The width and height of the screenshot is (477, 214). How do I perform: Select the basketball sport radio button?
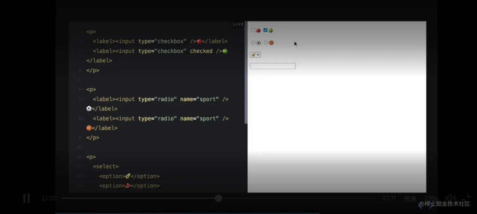coord(266,42)
